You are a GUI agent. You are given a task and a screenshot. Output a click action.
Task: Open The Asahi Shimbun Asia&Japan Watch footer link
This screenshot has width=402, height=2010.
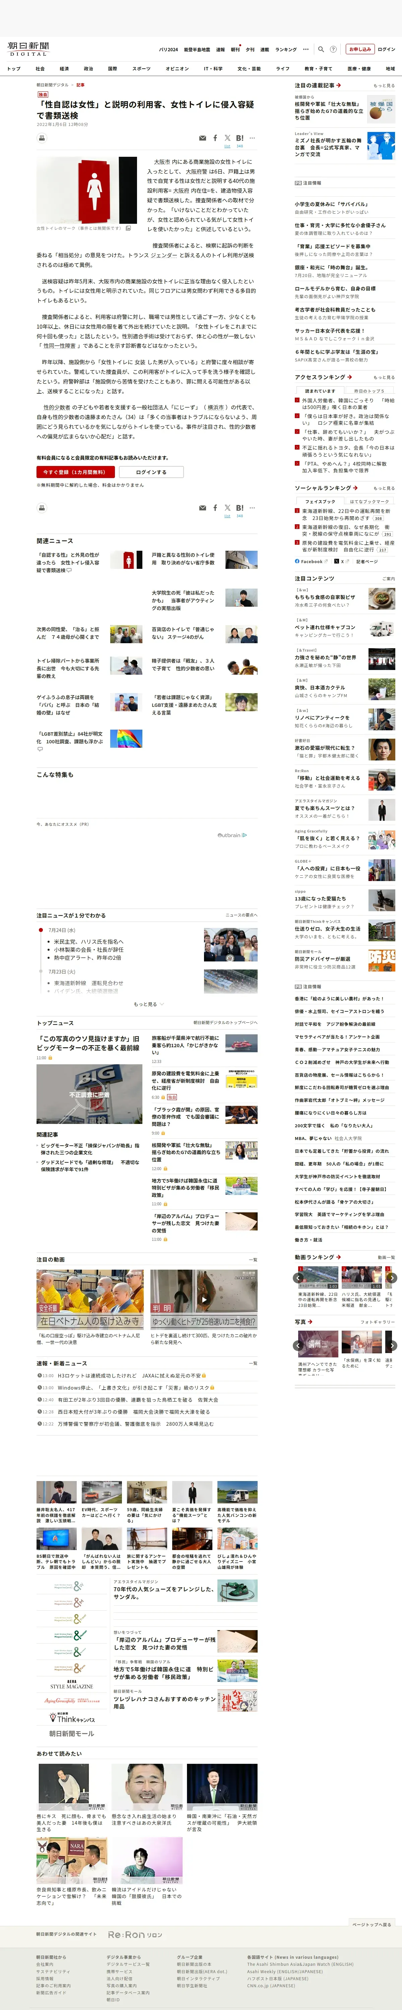pyautogui.click(x=300, y=1964)
